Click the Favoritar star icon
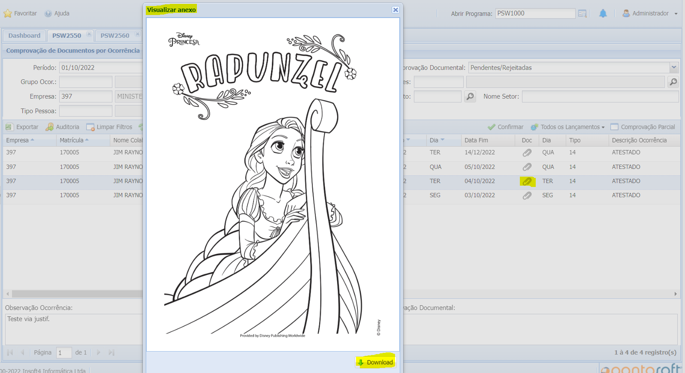The height and width of the screenshot is (373, 685). tap(8, 13)
